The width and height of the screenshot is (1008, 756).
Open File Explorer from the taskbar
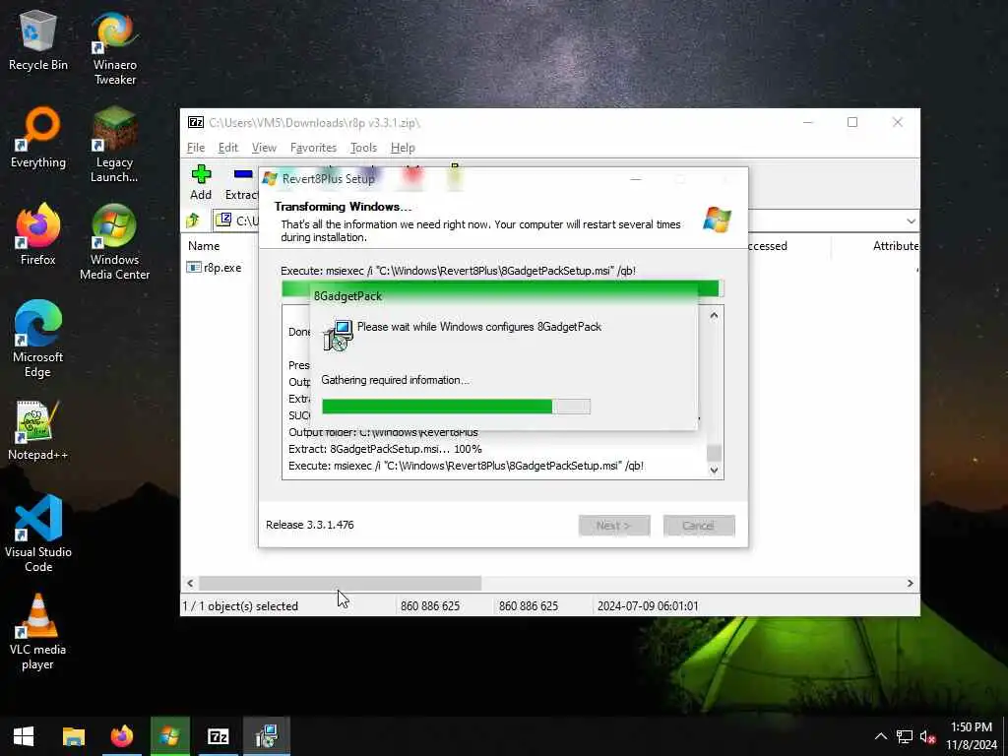tap(73, 736)
